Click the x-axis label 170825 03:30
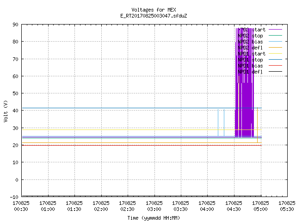This screenshot has height=222, width=296. (x=181, y=206)
